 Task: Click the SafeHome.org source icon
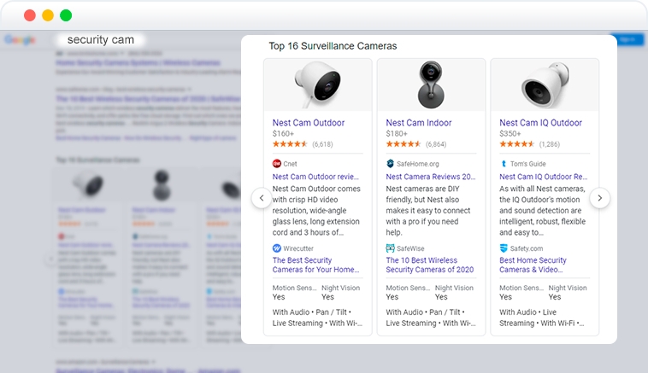click(390, 164)
